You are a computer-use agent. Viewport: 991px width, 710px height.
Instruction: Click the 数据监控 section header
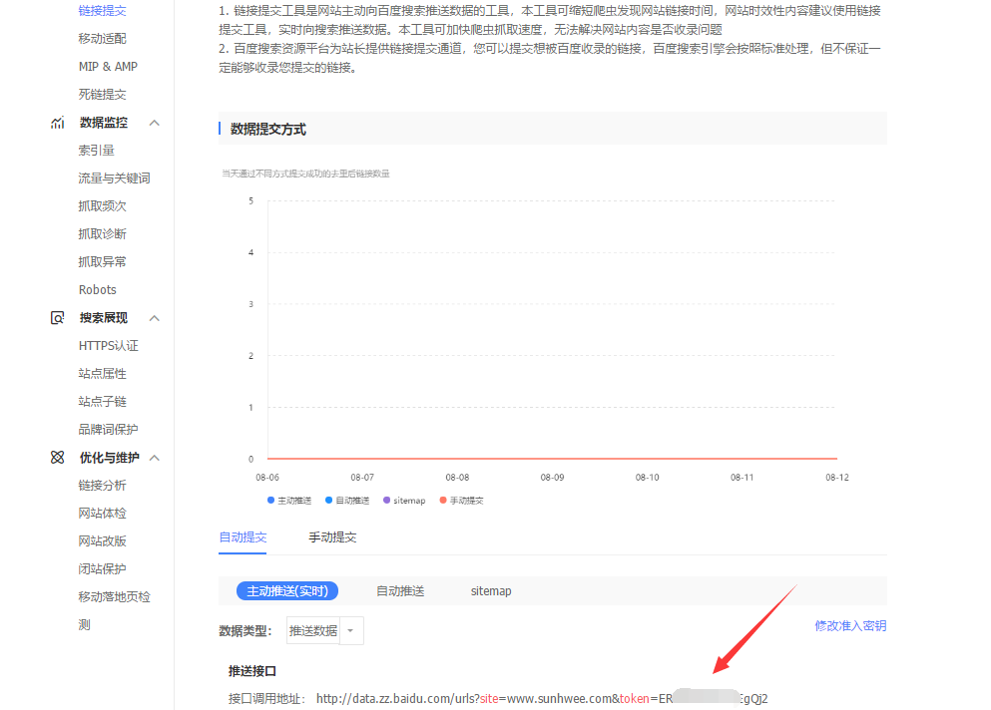(104, 123)
